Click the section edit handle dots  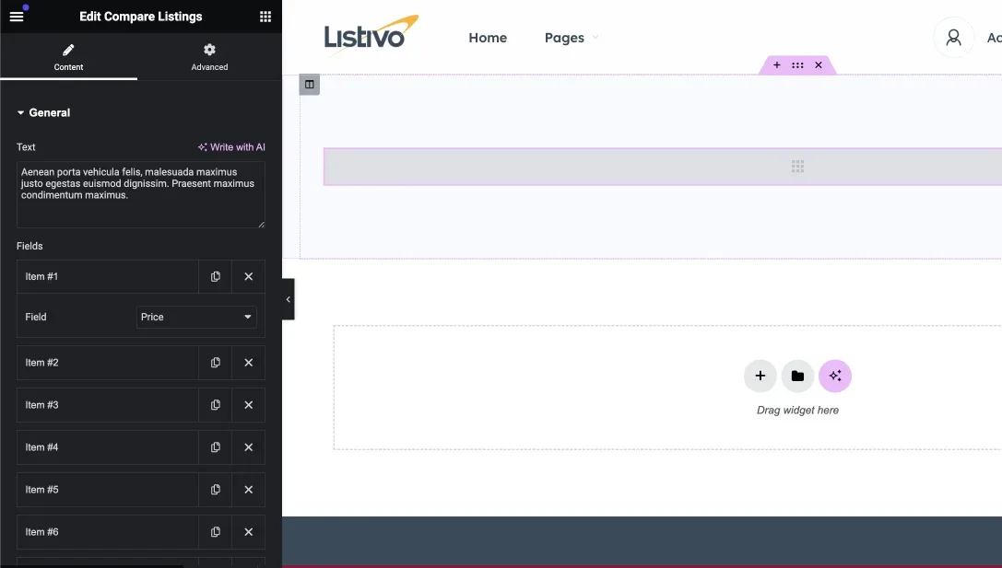coord(797,65)
